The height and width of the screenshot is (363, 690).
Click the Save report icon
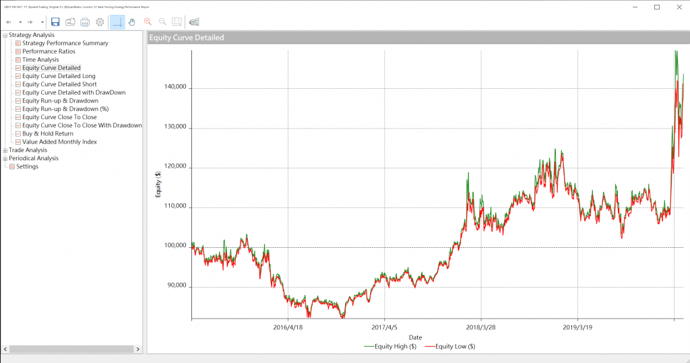point(55,22)
